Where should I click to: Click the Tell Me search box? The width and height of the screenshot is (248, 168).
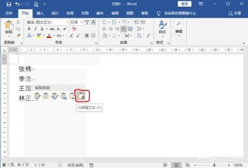click(176, 13)
